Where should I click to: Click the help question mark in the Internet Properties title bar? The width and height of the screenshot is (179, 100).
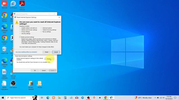tap(49, 14)
